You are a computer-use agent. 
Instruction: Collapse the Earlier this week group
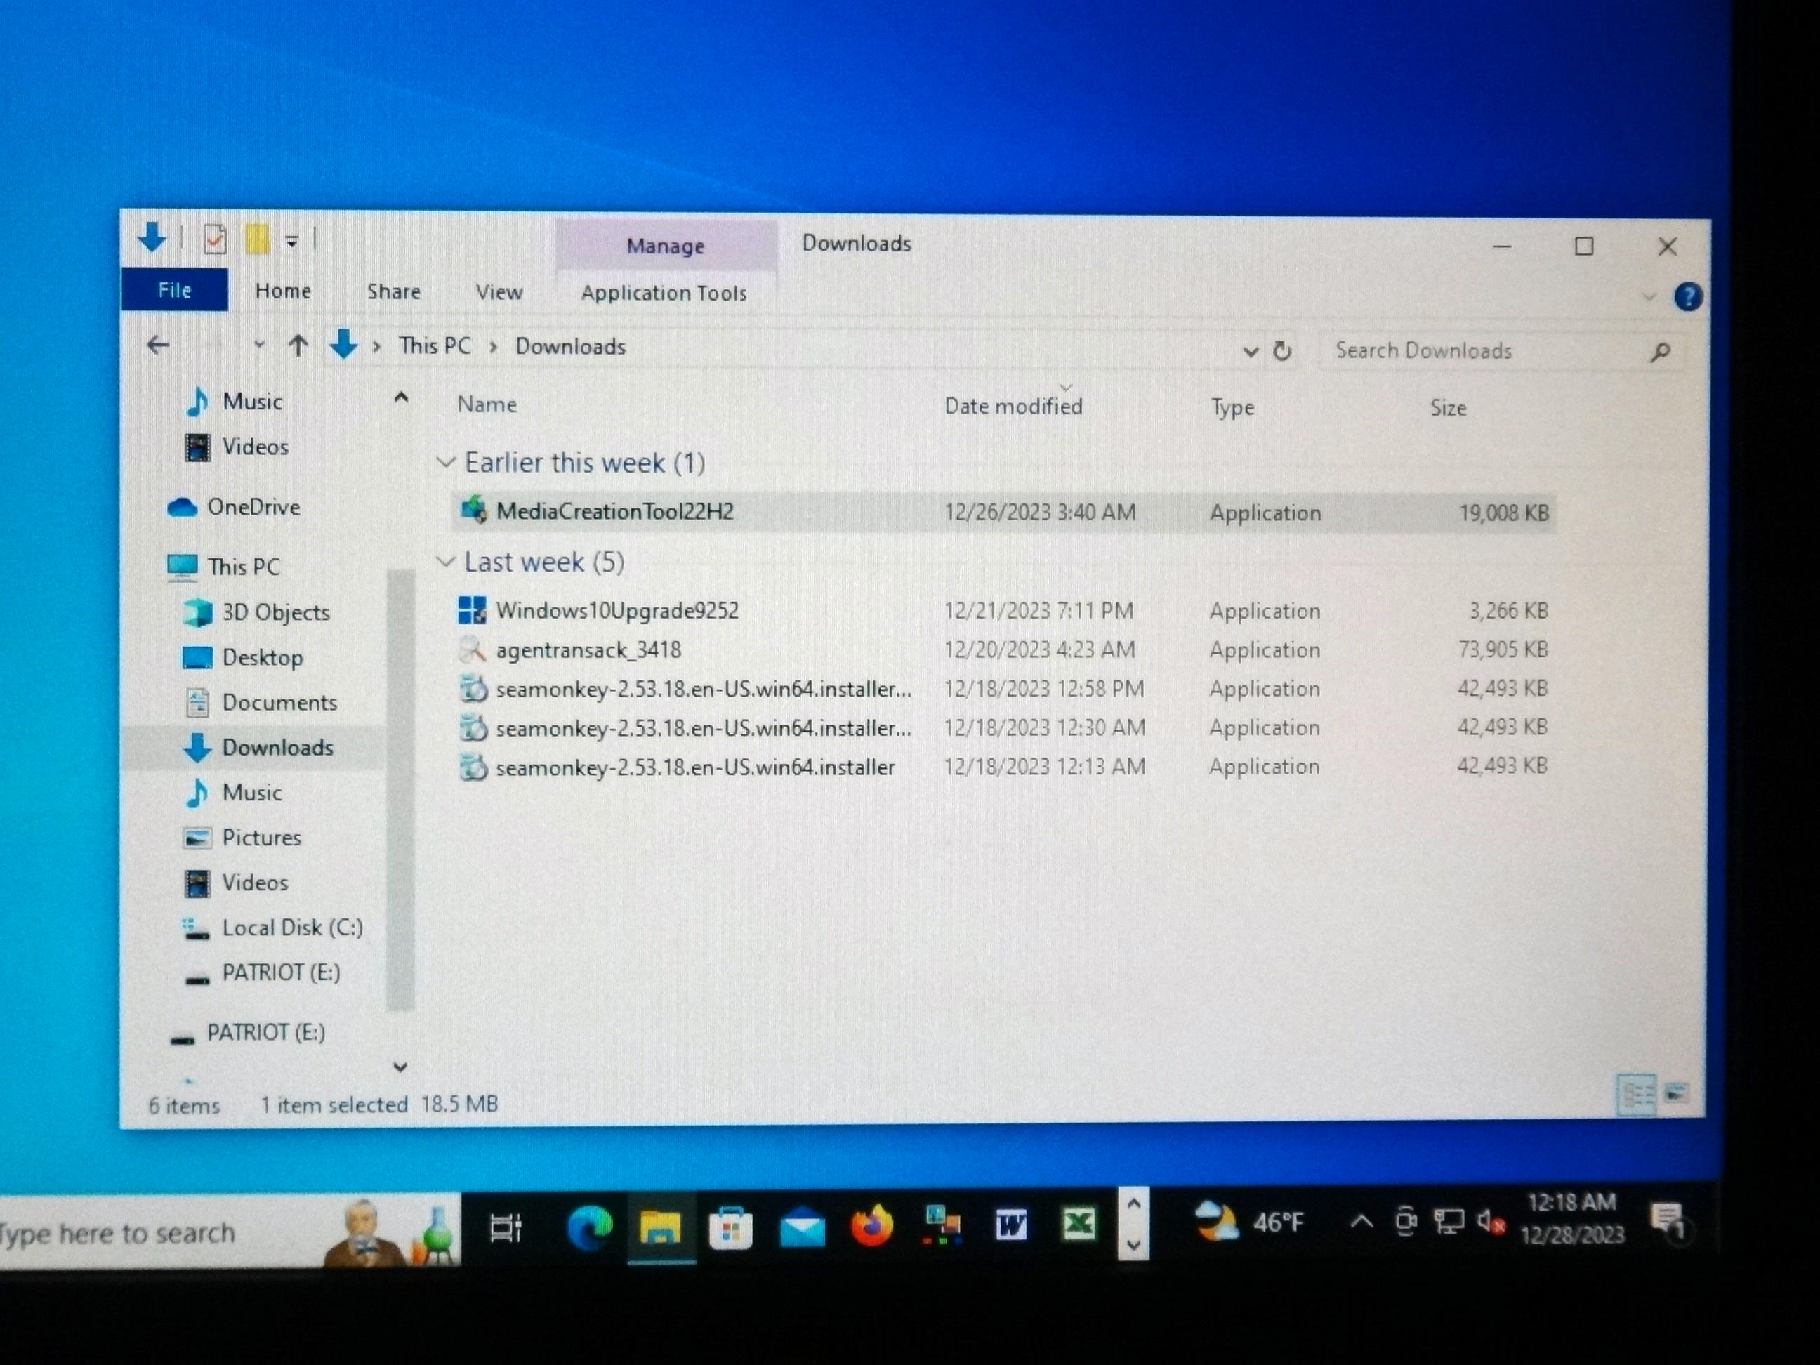(445, 463)
